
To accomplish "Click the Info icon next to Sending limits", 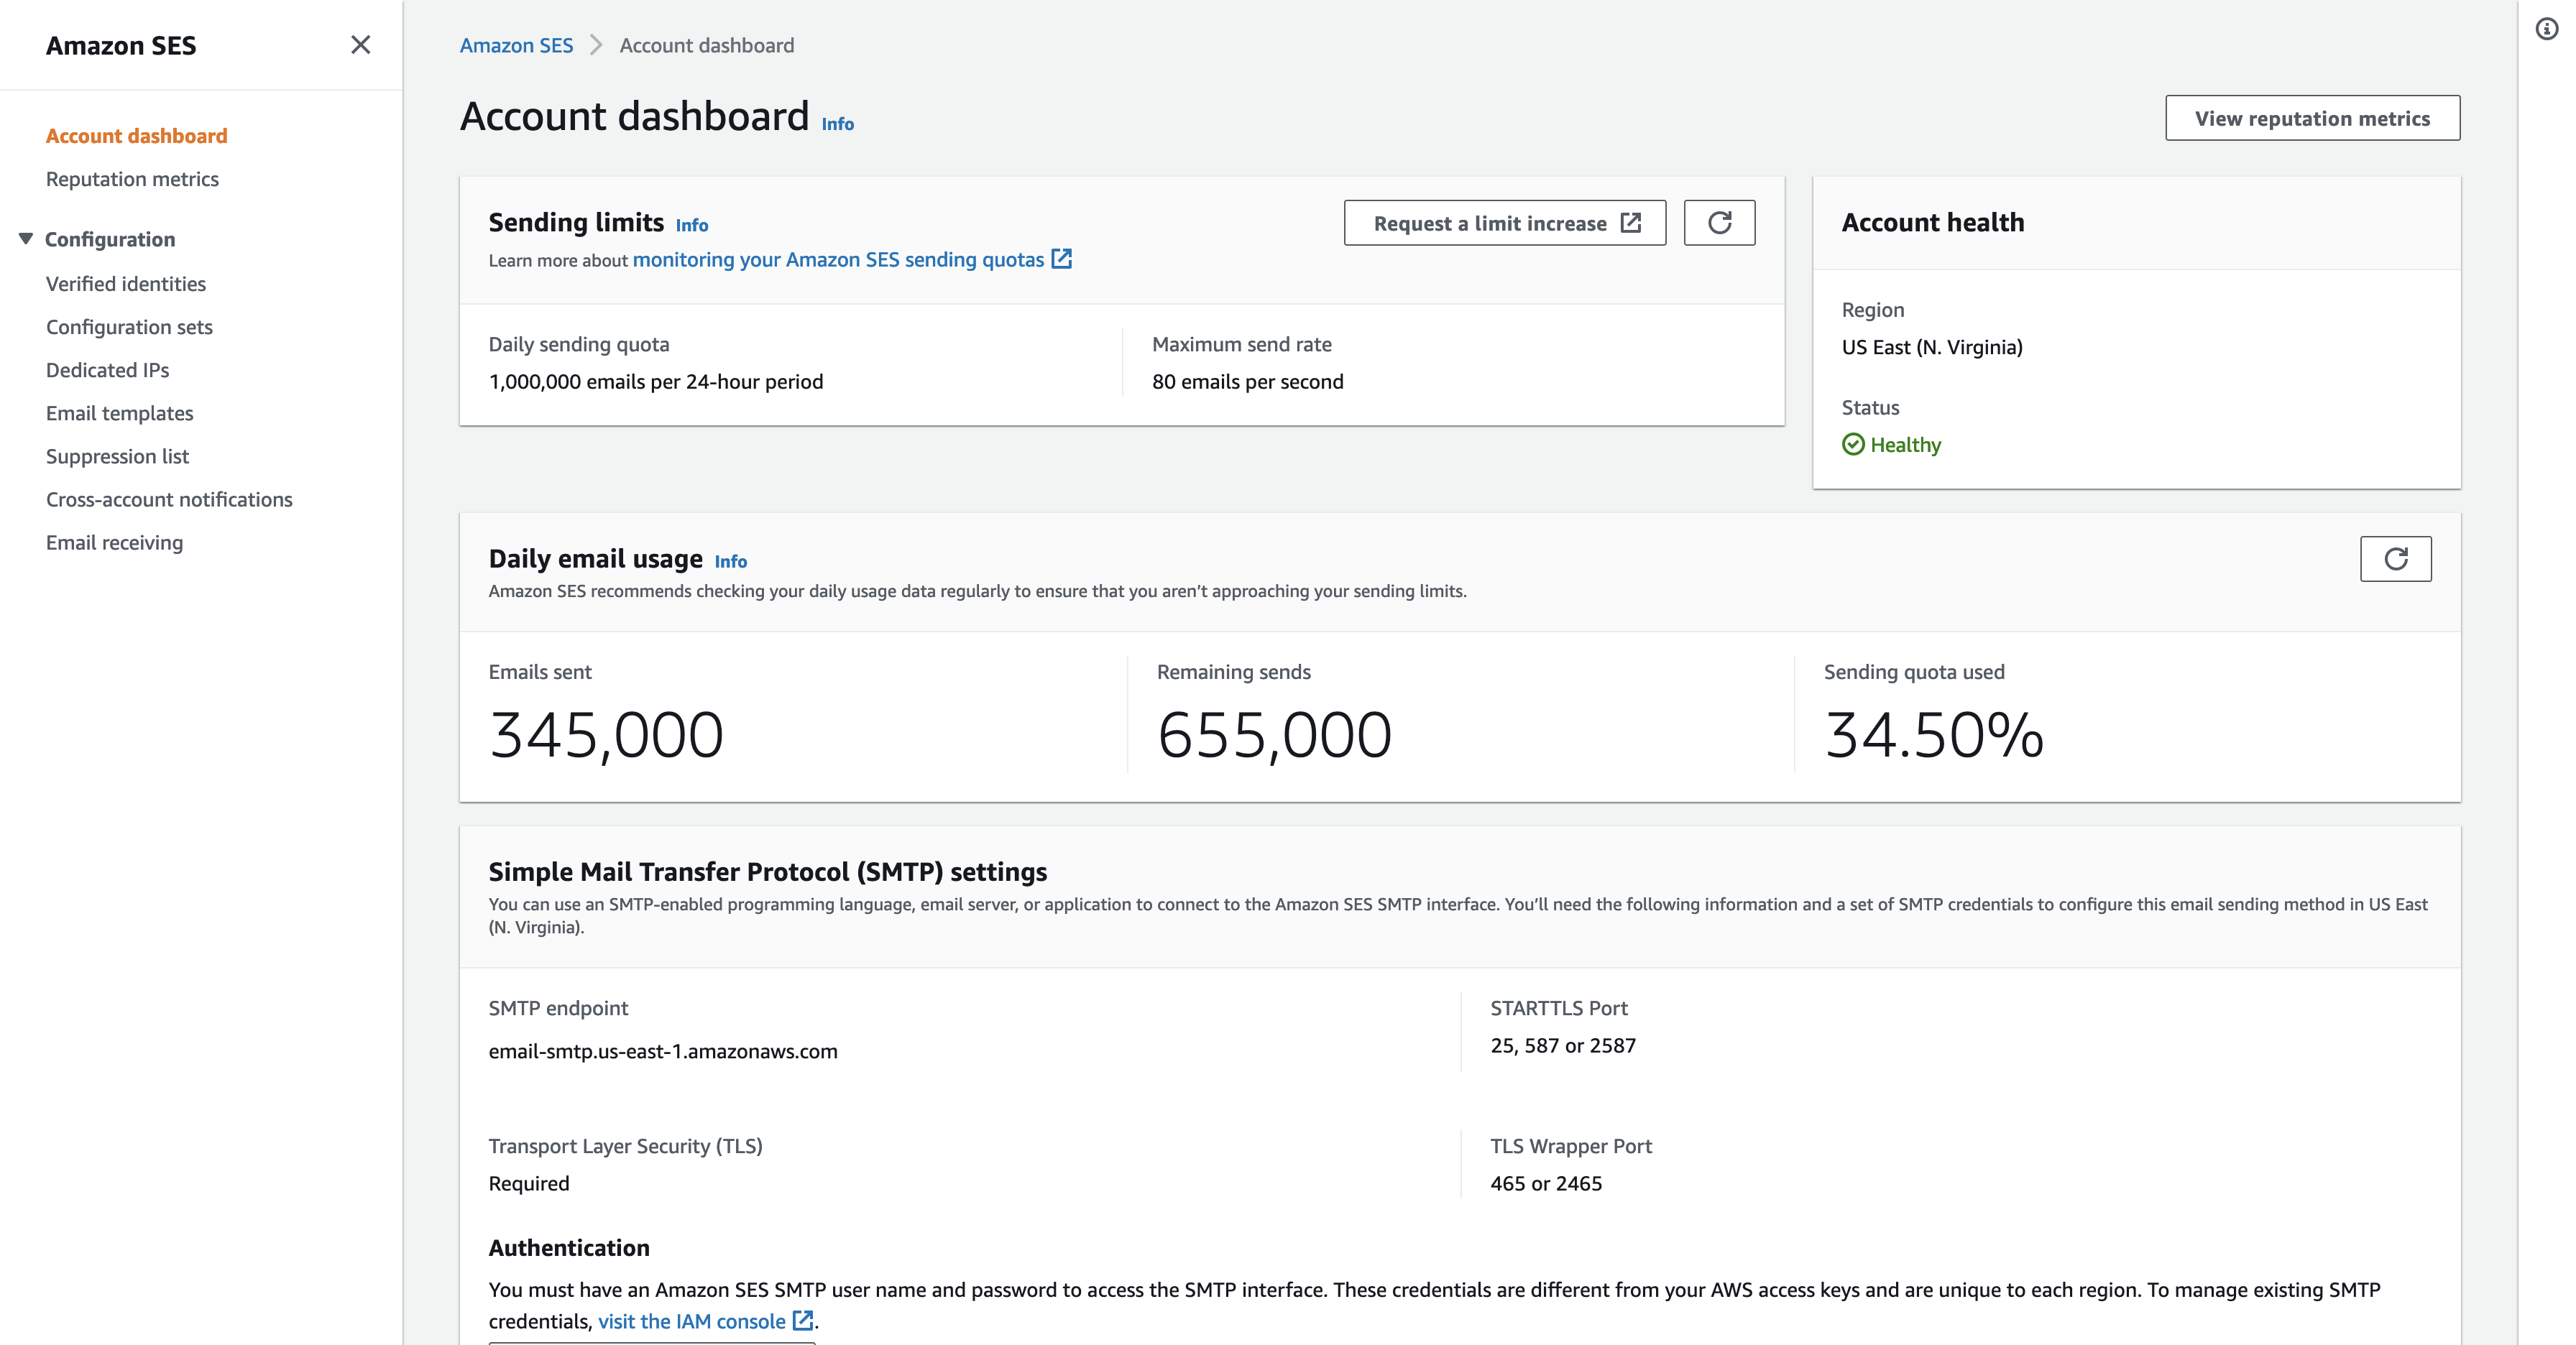I will 691,223.
